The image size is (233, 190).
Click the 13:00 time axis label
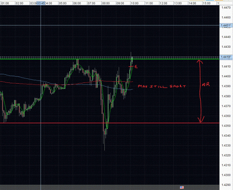pos(178,3)
